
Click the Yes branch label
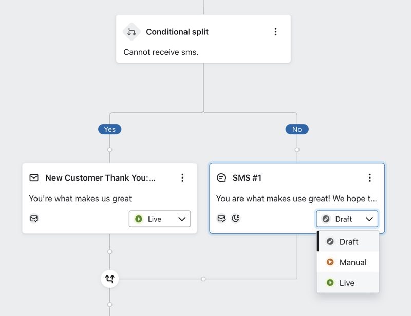109,129
